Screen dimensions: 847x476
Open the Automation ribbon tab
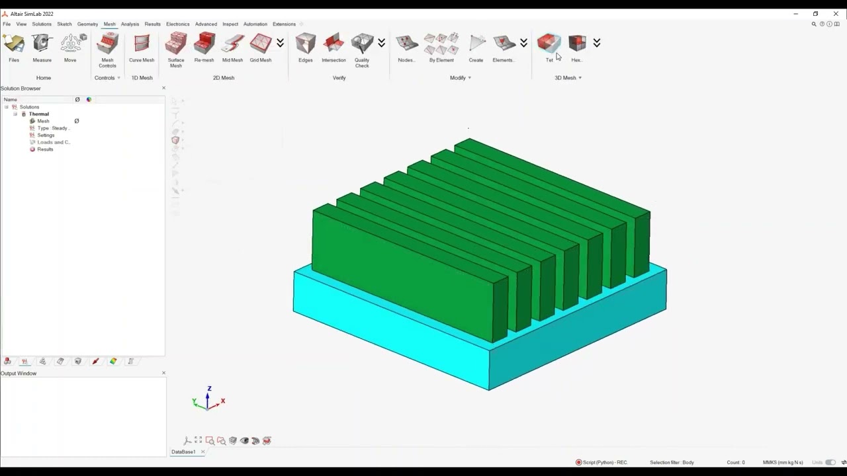coord(255,24)
